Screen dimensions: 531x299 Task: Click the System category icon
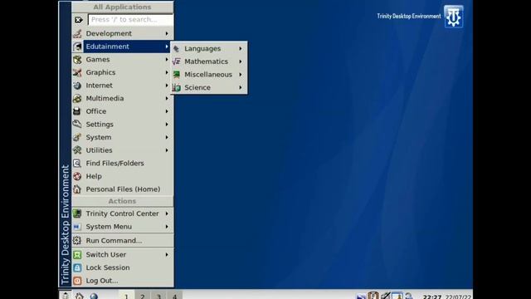click(x=77, y=137)
